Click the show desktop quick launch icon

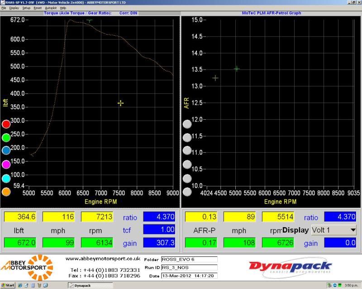[x=46, y=285]
